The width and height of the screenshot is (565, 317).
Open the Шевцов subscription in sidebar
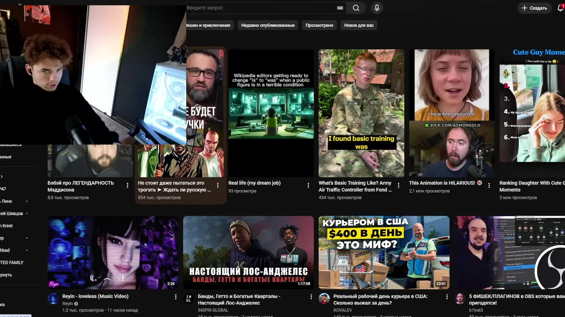pyautogui.click(x=11, y=214)
